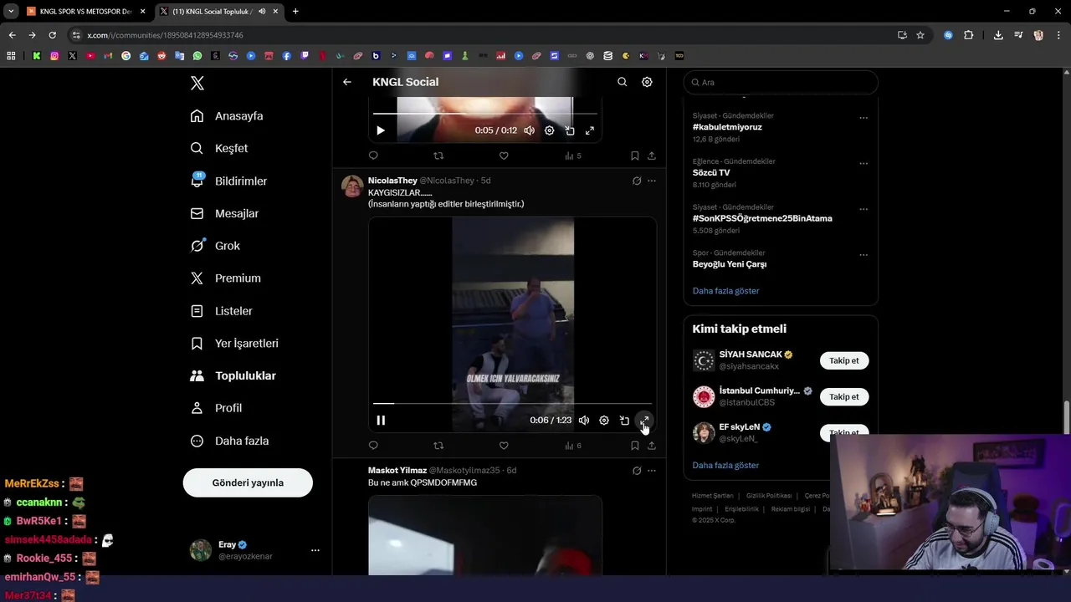This screenshot has height=602, width=1071.
Task: Show more trends Daha fazla göster
Action: pyautogui.click(x=725, y=291)
